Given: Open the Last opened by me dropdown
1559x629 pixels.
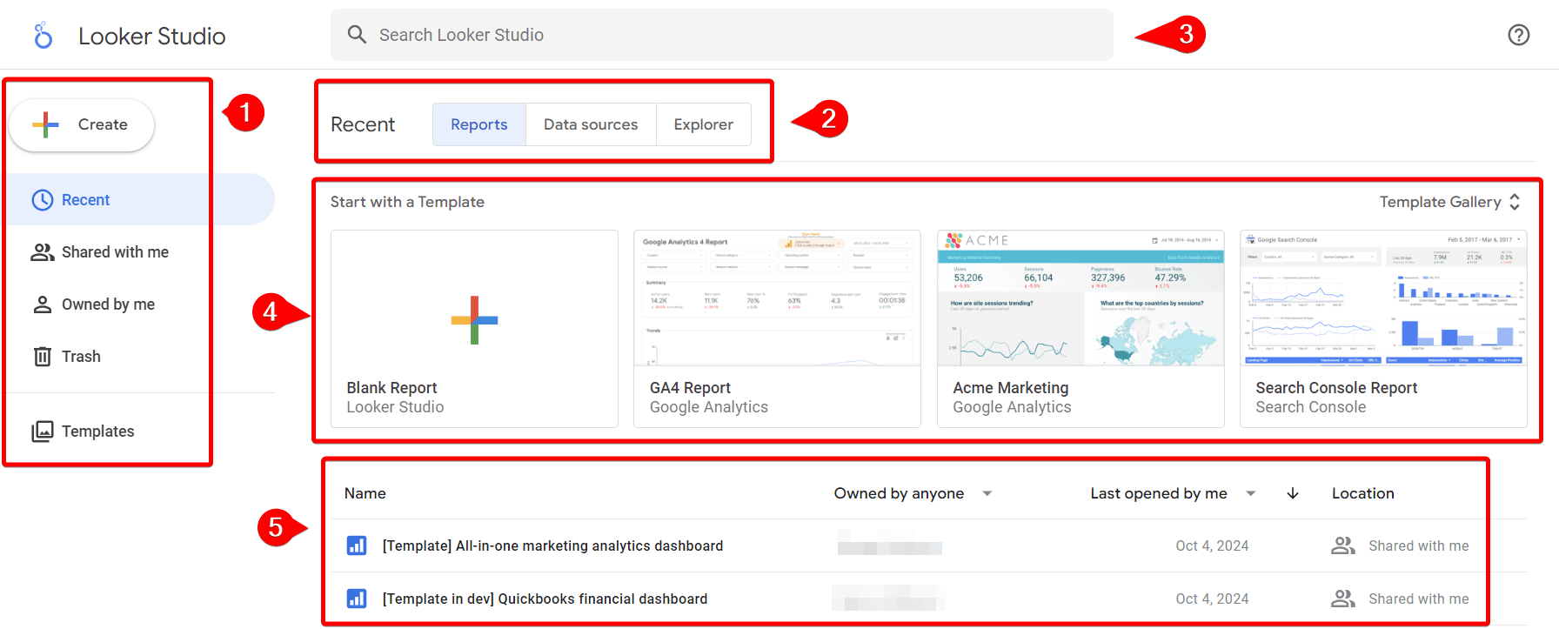Looking at the screenshot, I should [1173, 493].
